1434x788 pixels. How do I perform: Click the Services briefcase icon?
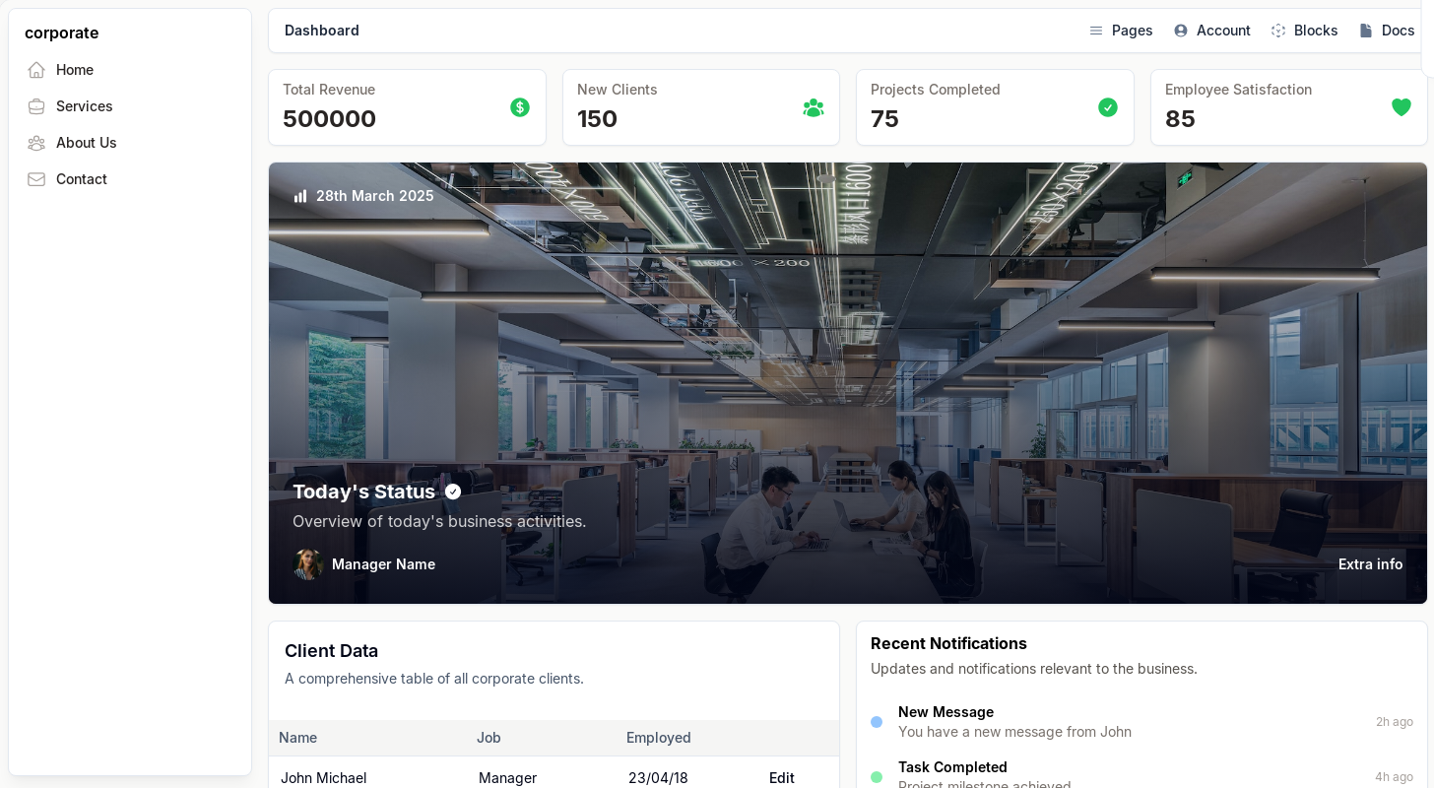pos(36,106)
